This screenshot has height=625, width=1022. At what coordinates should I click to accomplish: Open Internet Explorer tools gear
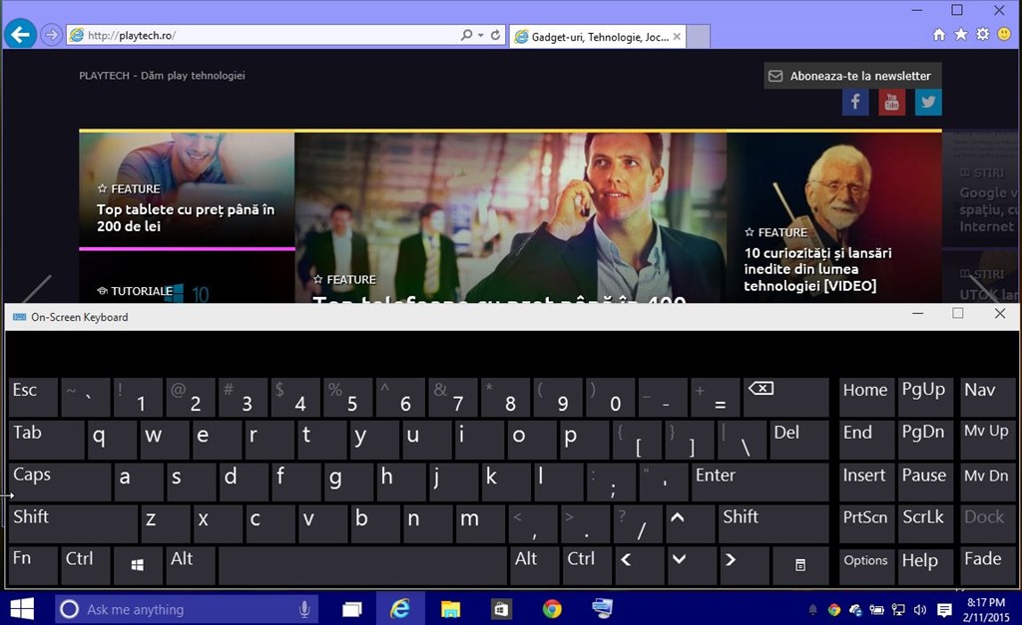[982, 35]
